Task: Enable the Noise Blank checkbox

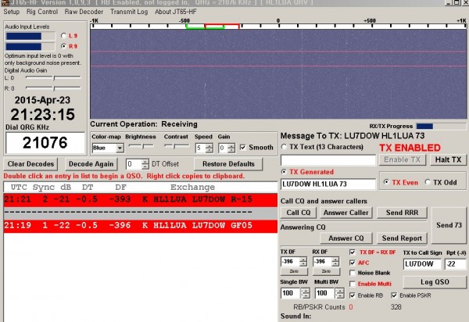Action: pos(353,273)
